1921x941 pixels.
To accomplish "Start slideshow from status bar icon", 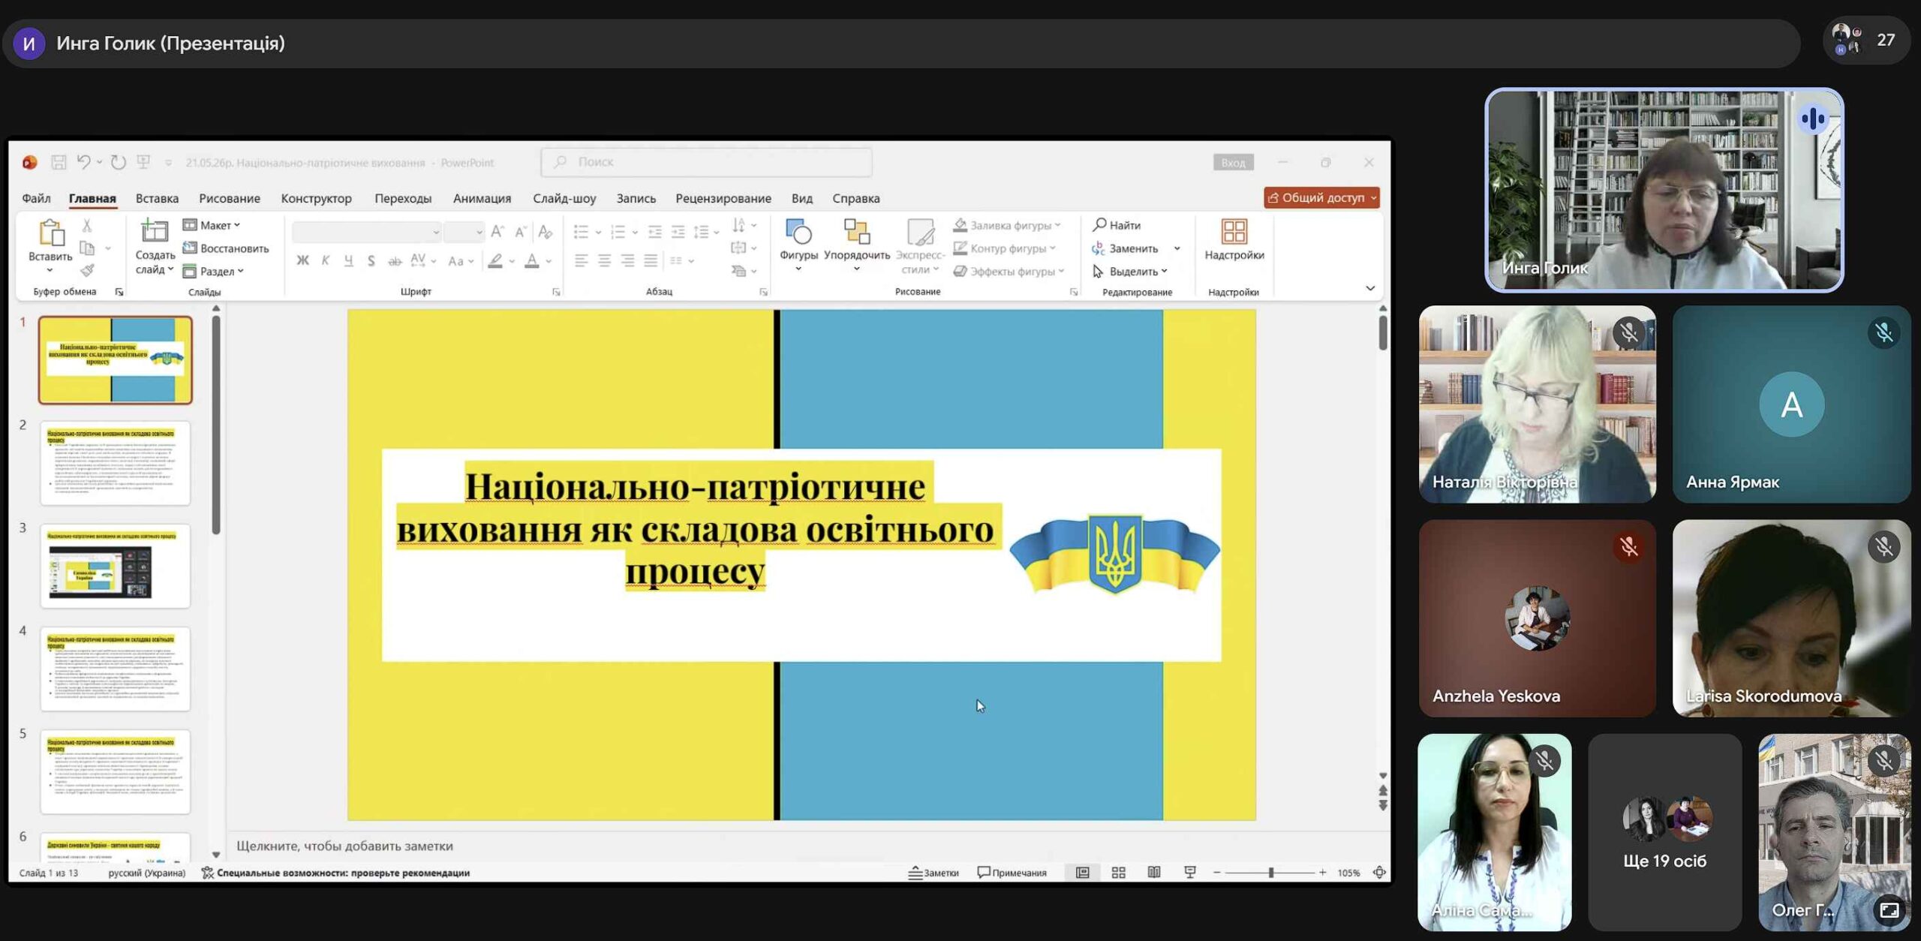I will pos(1190,873).
